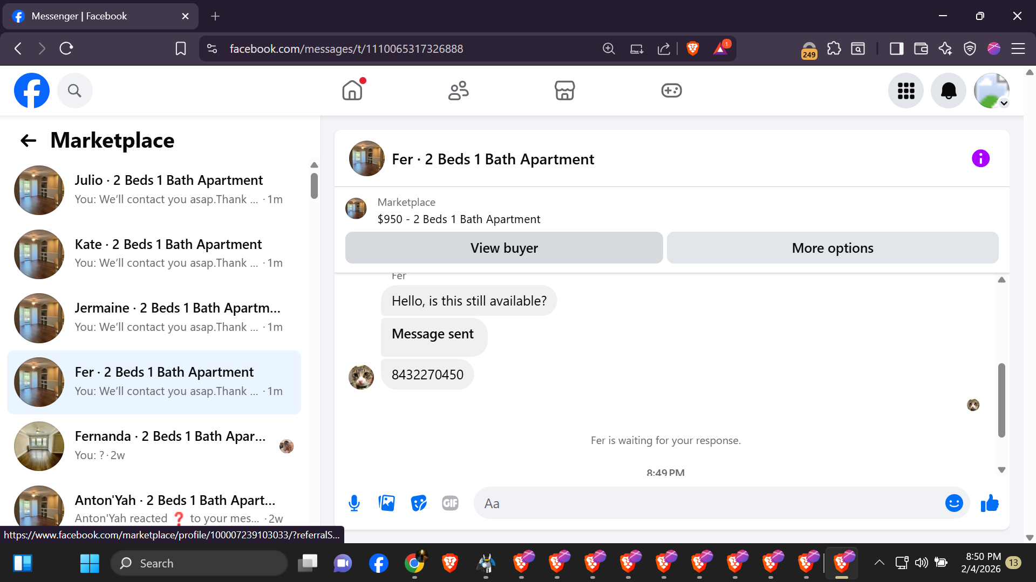Screen dimensions: 1036x582
Task: Show hidden system tray icons
Action: [879, 563]
